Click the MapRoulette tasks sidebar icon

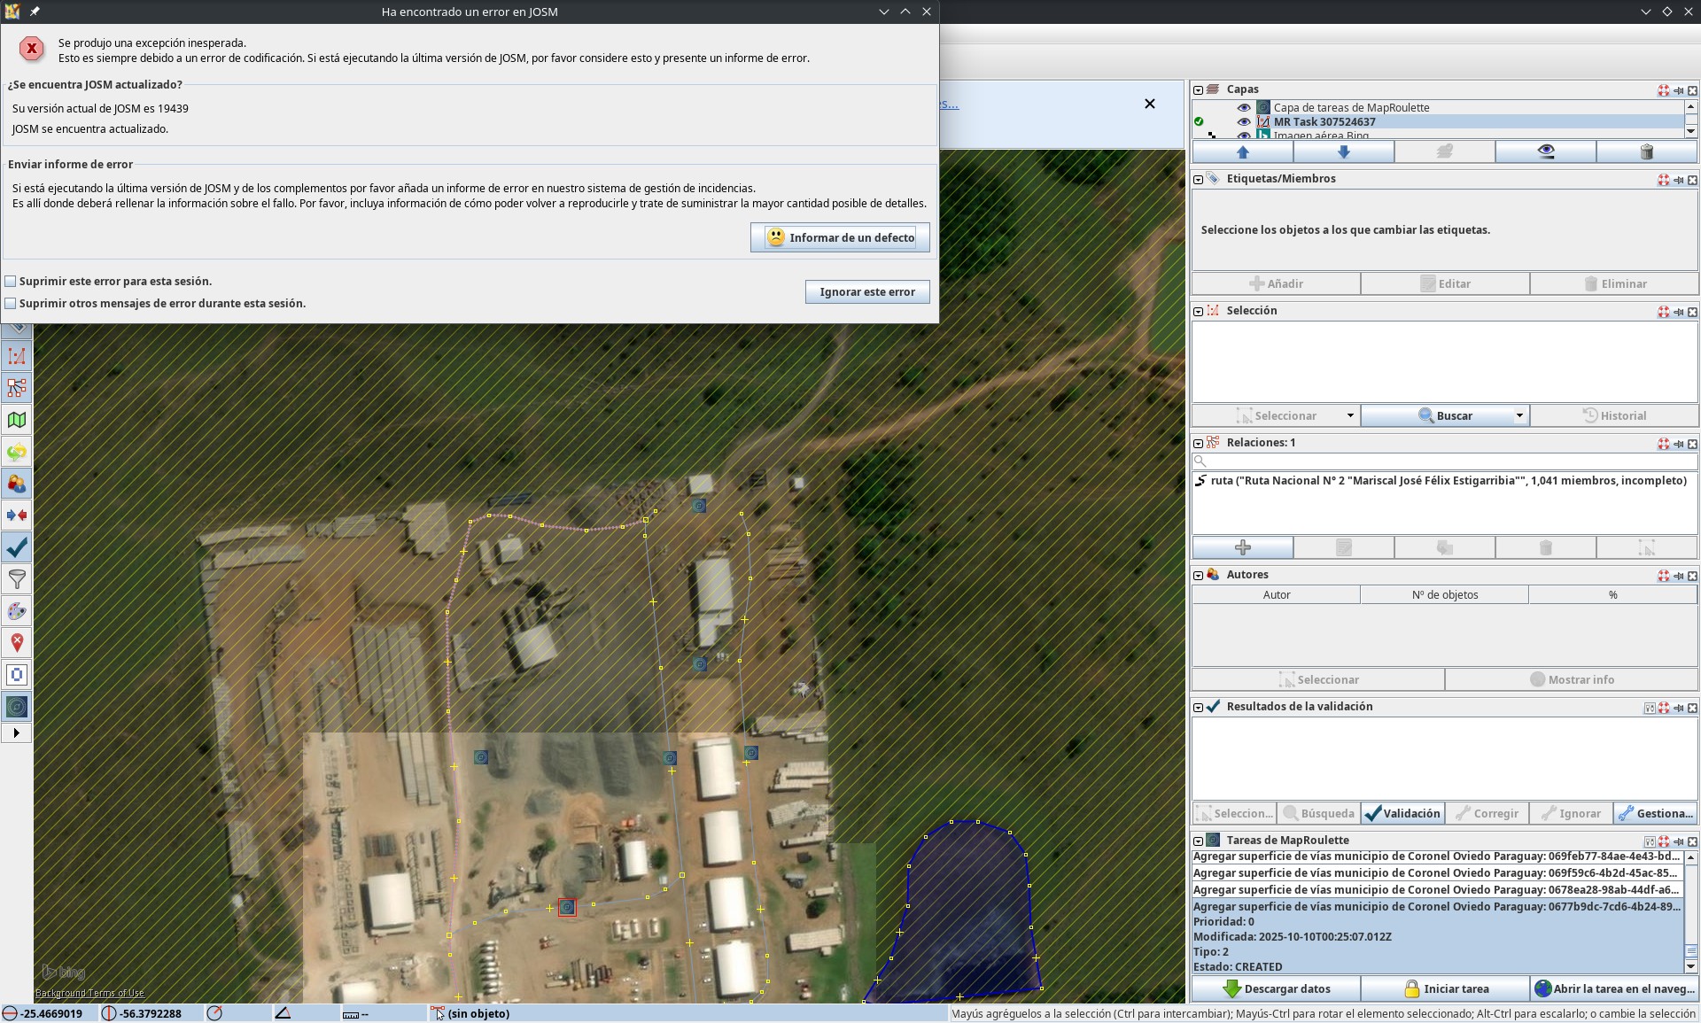click(x=17, y=707)
